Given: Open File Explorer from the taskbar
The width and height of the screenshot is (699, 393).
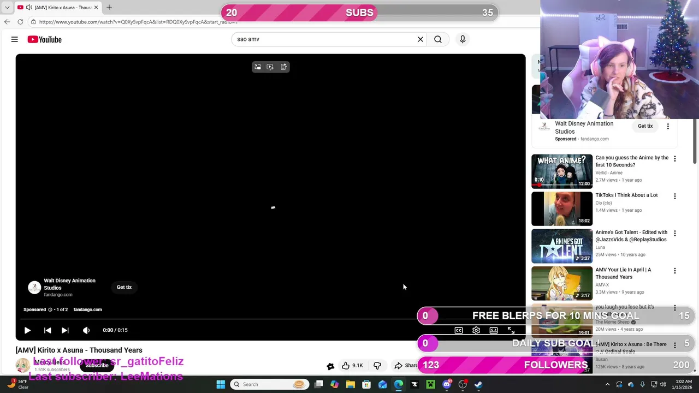Looking at the screenshot, I should pyautogui.click(x=351, y=384).
